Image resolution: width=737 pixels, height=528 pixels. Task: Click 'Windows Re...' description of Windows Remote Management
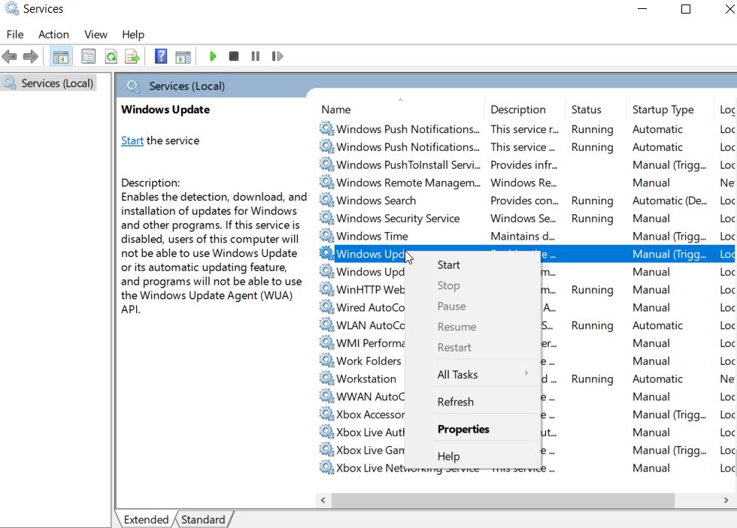(523, 183)
